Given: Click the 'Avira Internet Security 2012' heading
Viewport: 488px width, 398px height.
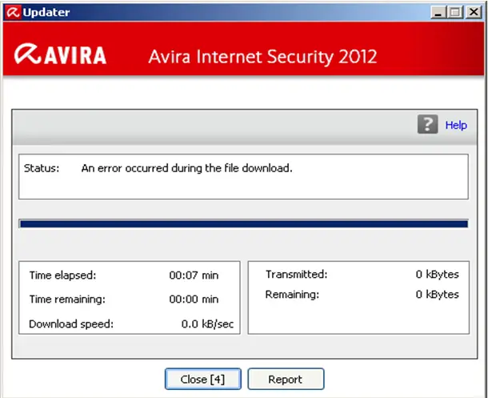Looking at the screenshot, I should point(262,57).
